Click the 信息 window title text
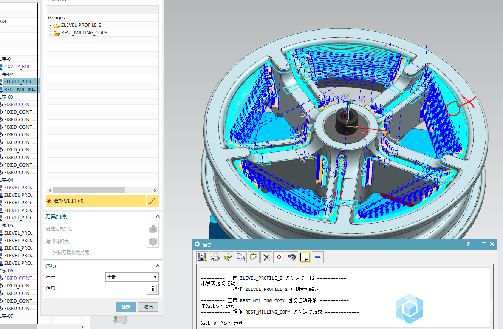Image resolution: width=503 pixels, height=329 pixels. tap(207, 244)
